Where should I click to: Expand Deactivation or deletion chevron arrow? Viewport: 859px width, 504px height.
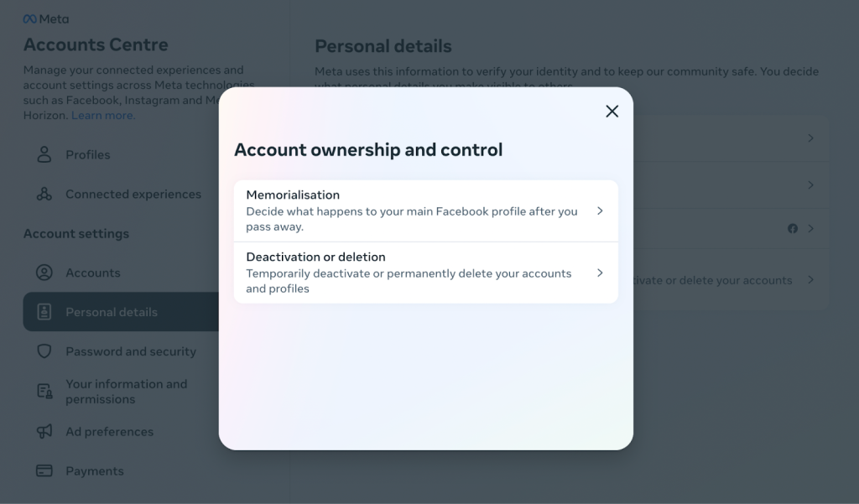point(600,273)
